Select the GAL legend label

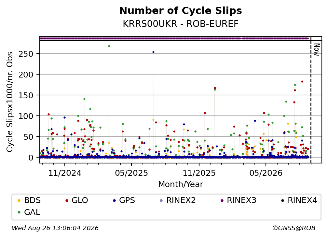32,212
